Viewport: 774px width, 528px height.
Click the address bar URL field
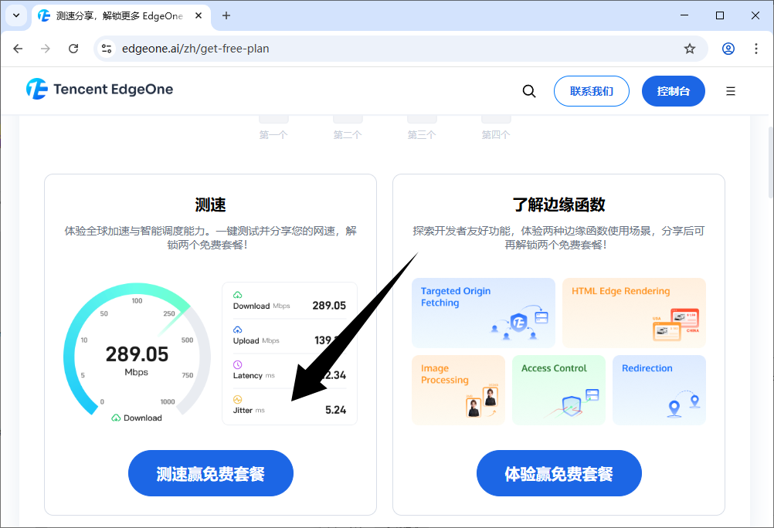(x=386, y=49)
